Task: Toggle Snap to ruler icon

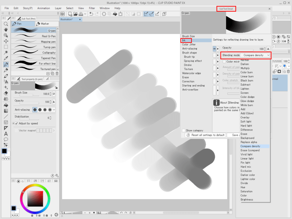Action: 146,14
